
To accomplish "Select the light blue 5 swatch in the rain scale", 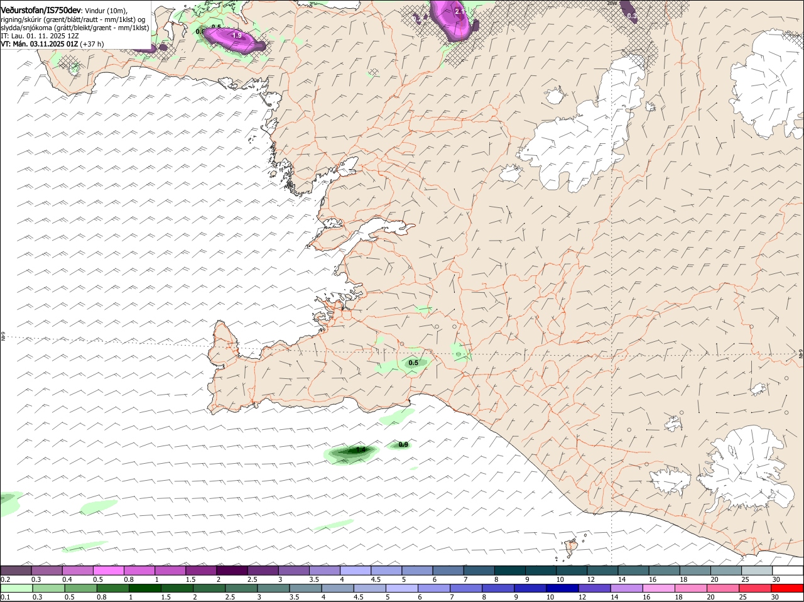I will coord(401,588).
